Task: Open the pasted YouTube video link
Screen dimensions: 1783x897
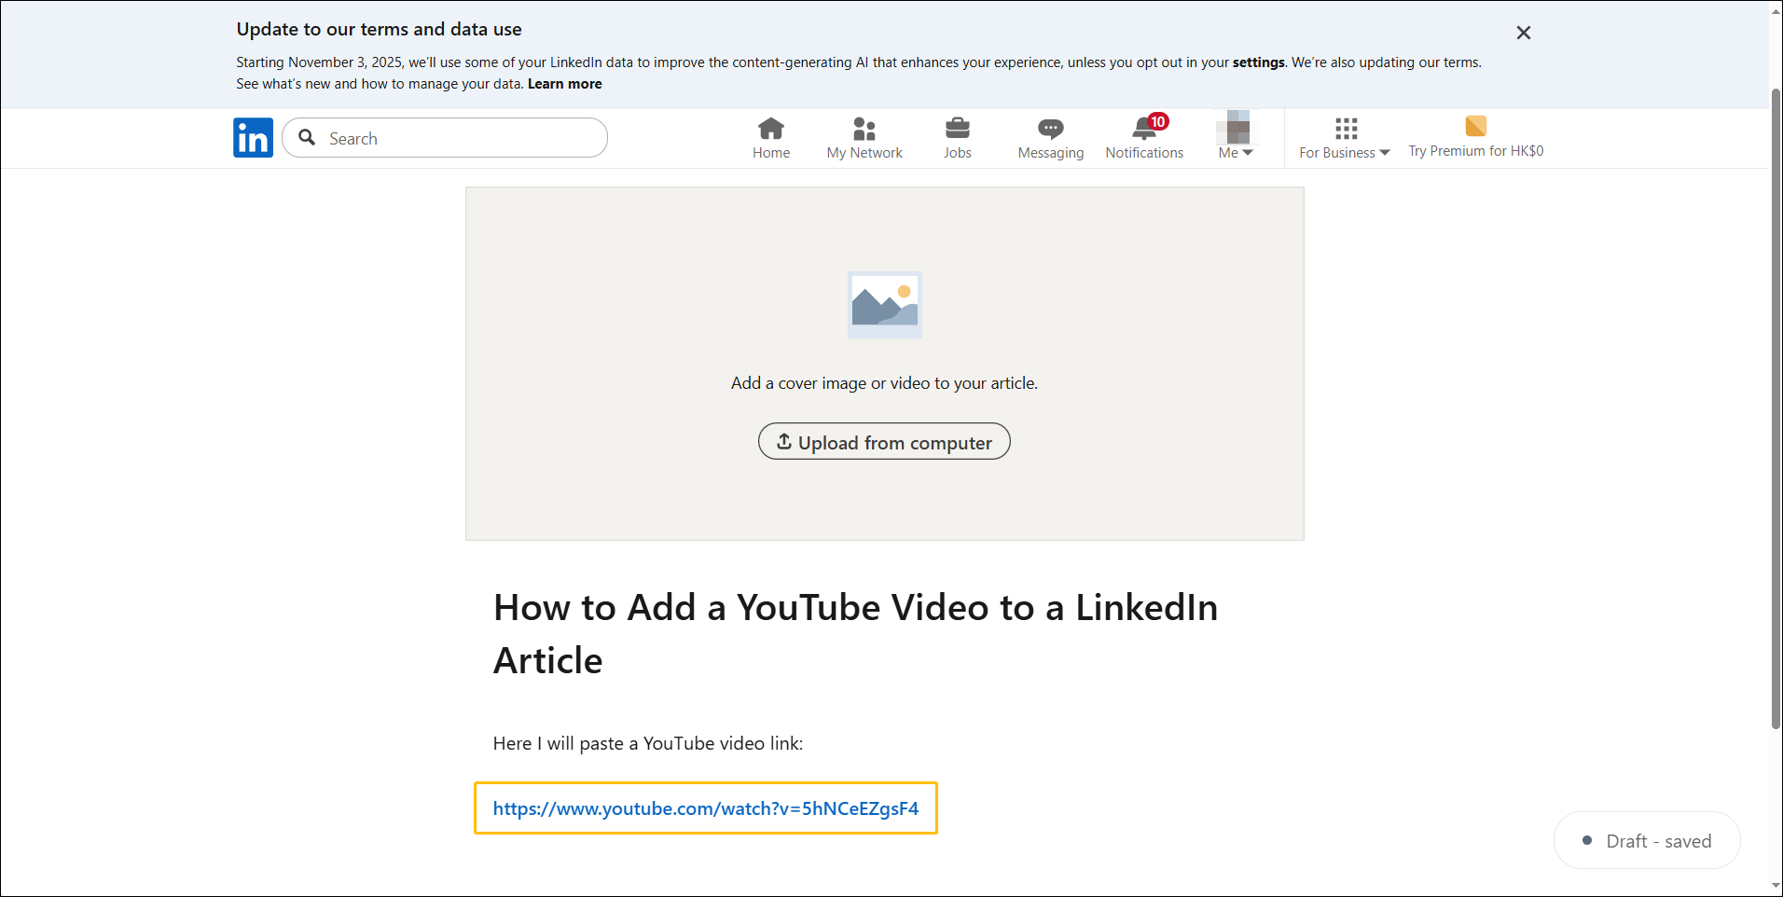Action: coord(706,808)
